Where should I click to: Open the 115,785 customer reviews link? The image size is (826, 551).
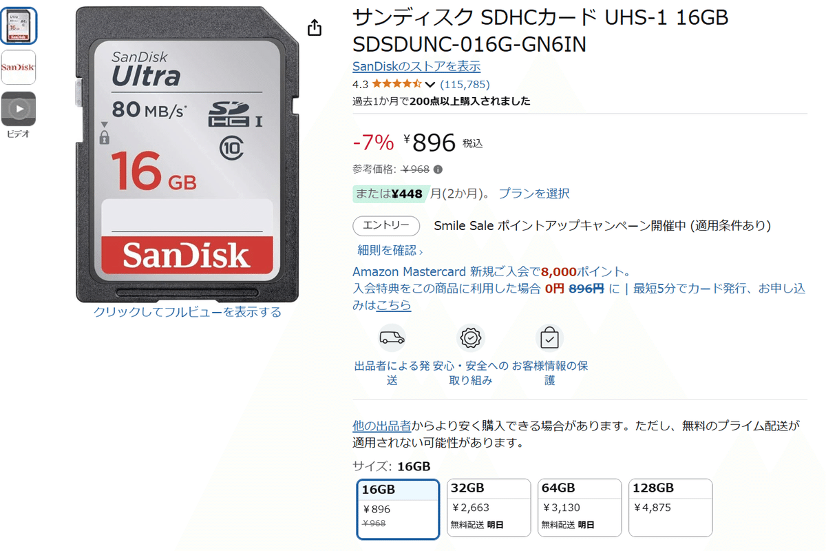click(465, 85)
